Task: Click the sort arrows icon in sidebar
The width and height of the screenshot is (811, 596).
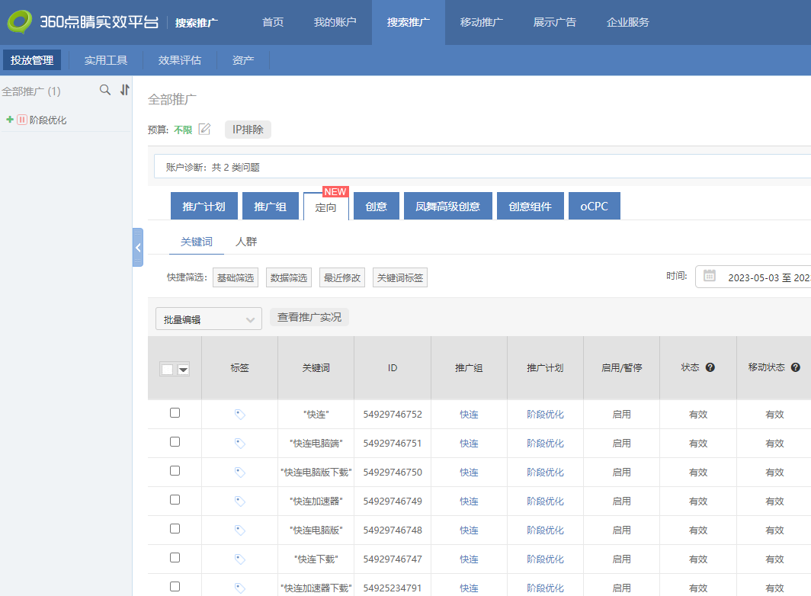Action: click(125, 90)
